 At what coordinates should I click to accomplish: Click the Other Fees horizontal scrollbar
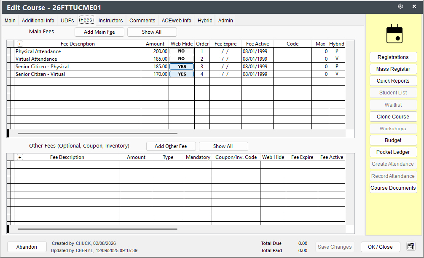click(97, 229)
